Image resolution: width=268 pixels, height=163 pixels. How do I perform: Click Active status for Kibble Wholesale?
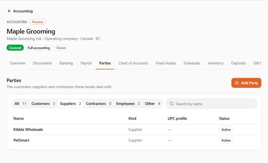[226, 129]
